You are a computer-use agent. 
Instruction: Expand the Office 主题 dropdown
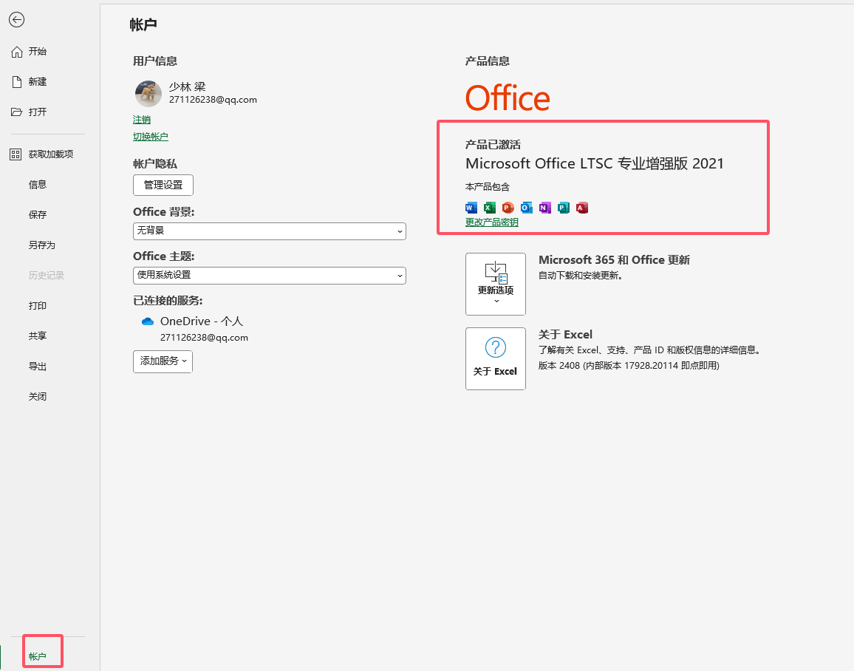point(270,276)
